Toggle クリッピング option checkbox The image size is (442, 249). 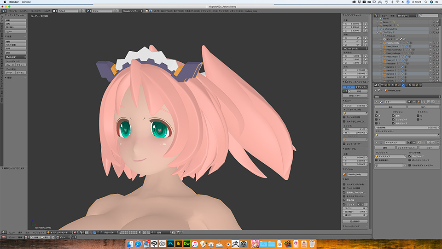(393, 119)
